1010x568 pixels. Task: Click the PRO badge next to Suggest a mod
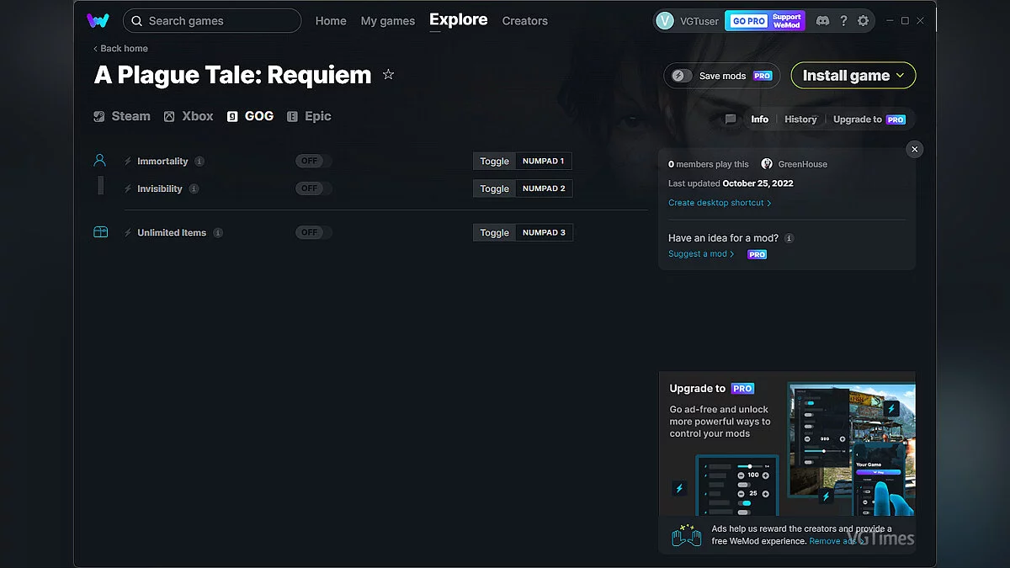click(757, 254)
